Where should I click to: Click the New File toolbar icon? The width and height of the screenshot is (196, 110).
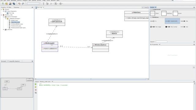click(3, 4)
